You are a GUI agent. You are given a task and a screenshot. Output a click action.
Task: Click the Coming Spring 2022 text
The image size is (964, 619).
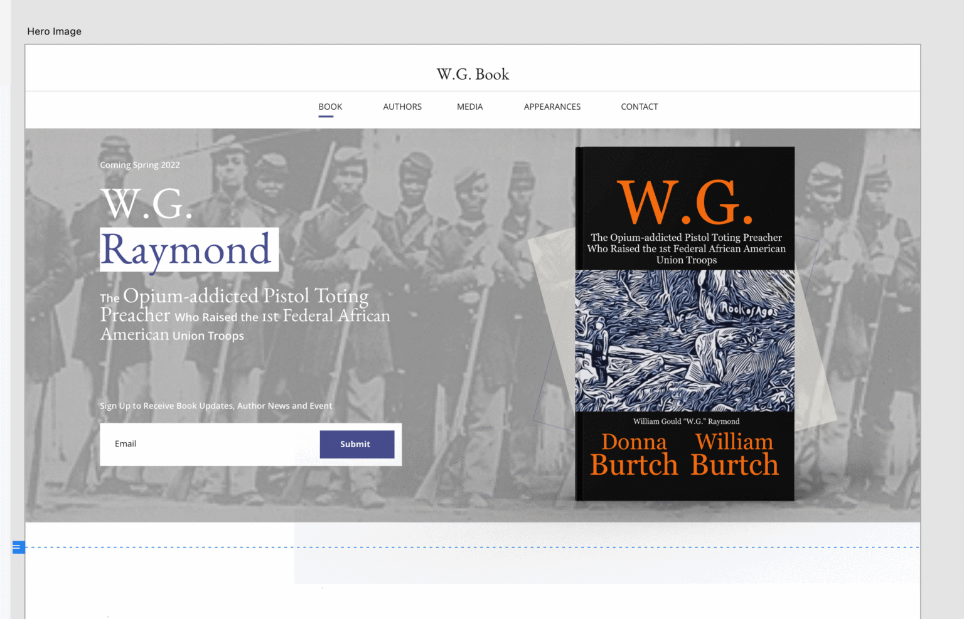point(140,165)
